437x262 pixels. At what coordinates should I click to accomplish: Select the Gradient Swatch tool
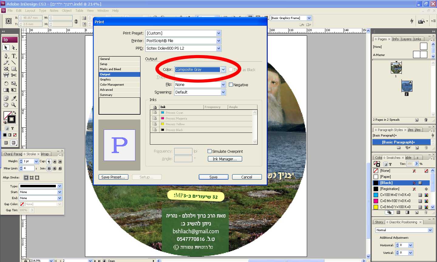(x=6, y=90)
